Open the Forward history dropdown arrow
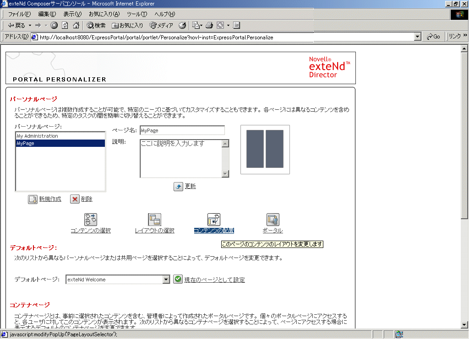The image size is (469, 339). [46, 25]
